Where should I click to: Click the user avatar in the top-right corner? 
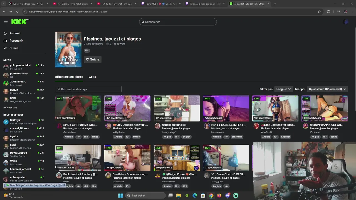(x=346, y=22)
